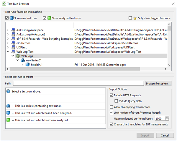Click the vertical scrollbar up arrow

[x=169, y=24]
